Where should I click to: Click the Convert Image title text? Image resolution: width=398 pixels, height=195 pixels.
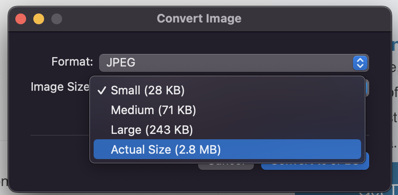point(199,18)
